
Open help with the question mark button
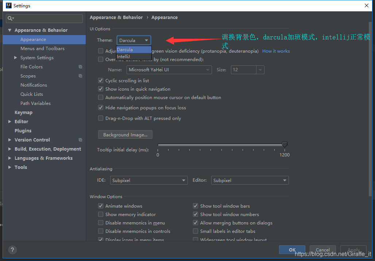(x=12, y=250)
